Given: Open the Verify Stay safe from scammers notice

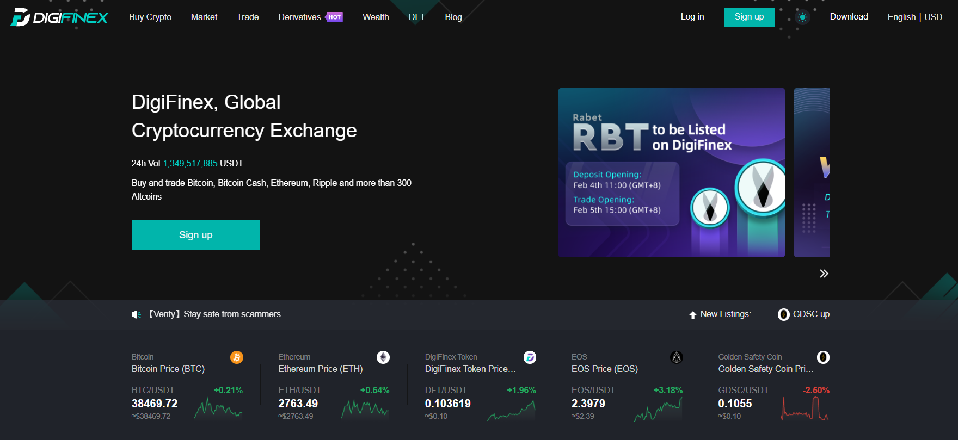Looking at the screenshot, I should pyautogui.click(x=215, y=314).
